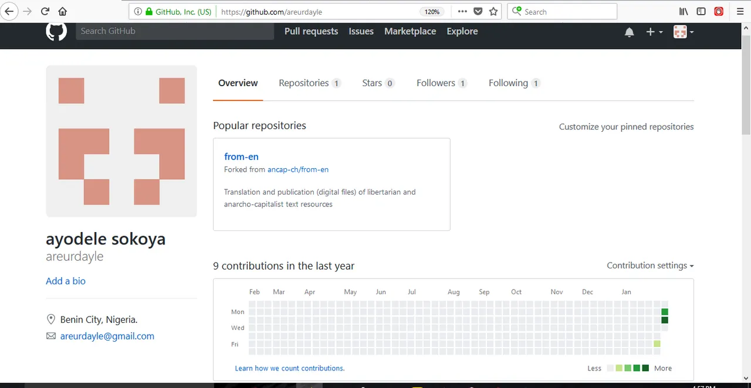Screen dimensions: 751x388
Task: Click the light green Friday contribution square
Action: (657, 343)
